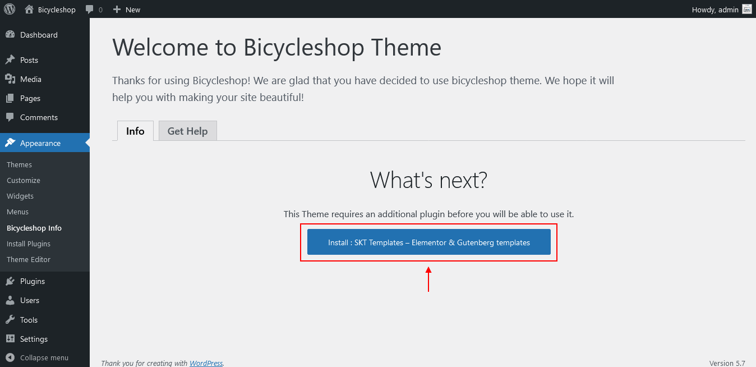Open the New content menu

pyautogui.click(x=133, y=10)
